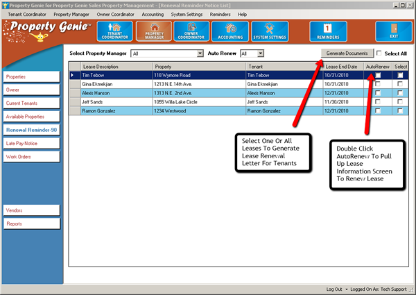Open Vendors in the sidebar

(32, 210)
